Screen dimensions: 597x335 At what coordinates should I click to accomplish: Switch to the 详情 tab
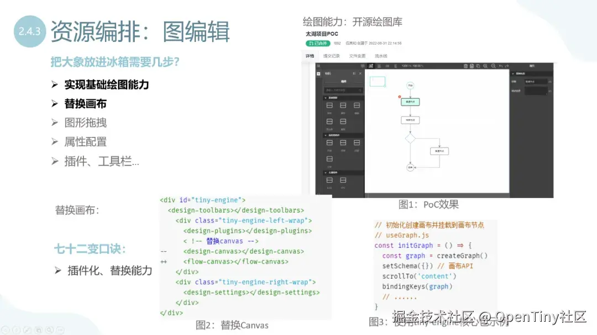pos(310,56)
